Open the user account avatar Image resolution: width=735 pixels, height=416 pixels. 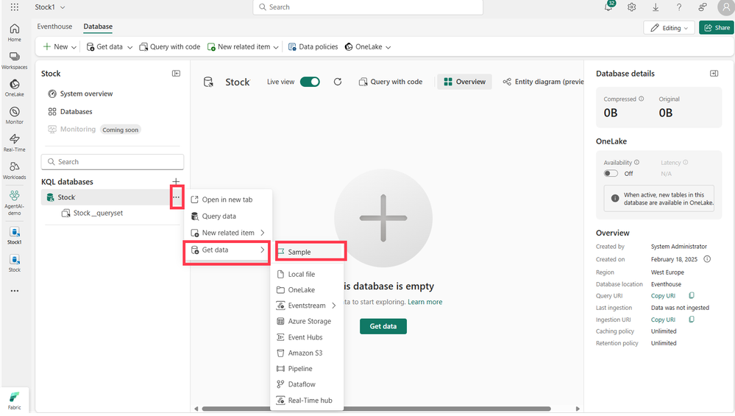[x=725, y=7]
